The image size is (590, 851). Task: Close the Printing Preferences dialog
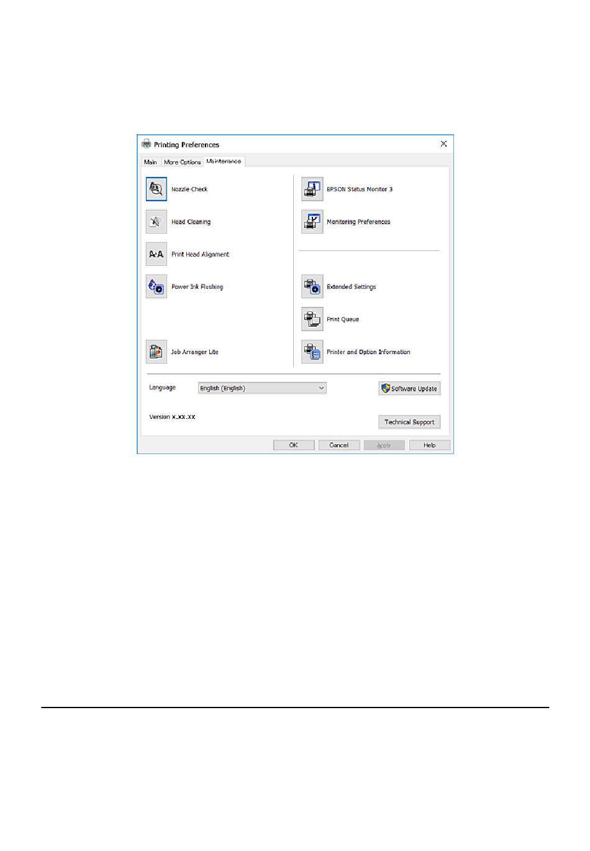click(443, 143)
